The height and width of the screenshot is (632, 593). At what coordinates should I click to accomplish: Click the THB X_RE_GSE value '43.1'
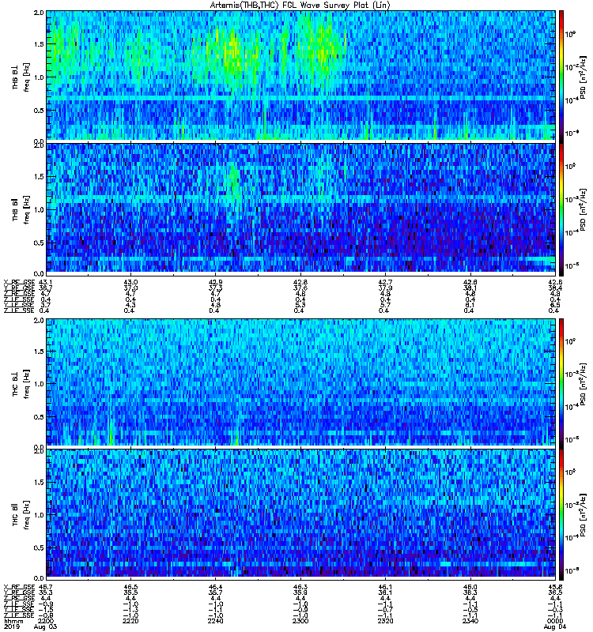point(45,282)
